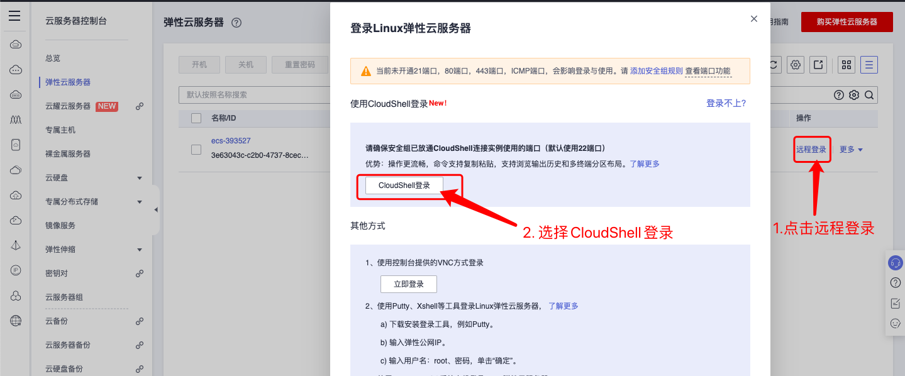Click the search settings gear icon
The height and width of the screenshot is (376, 905).
pyautogui.click(x=853, y=95)
